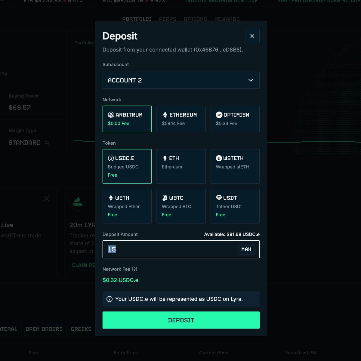The image size is (361, 361).
Task: Click the green DEPOSIT button
Action: point(181,320)
